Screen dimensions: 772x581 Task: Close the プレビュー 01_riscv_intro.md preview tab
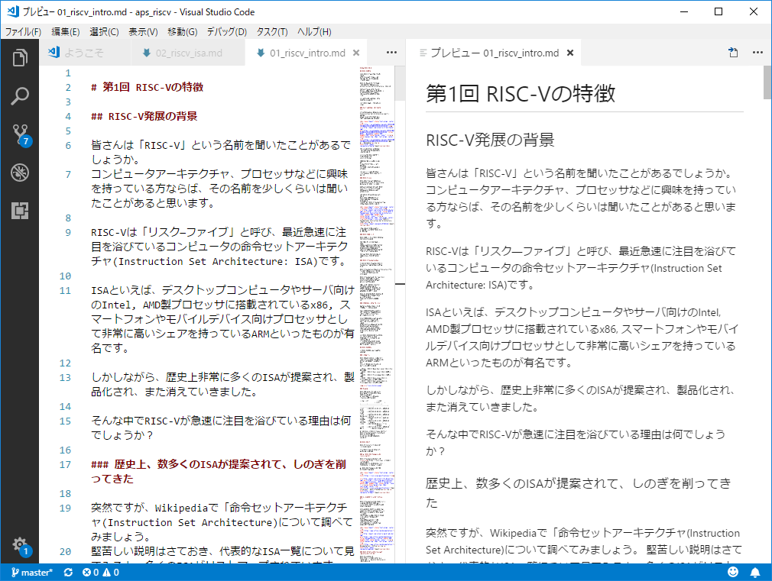570,53
